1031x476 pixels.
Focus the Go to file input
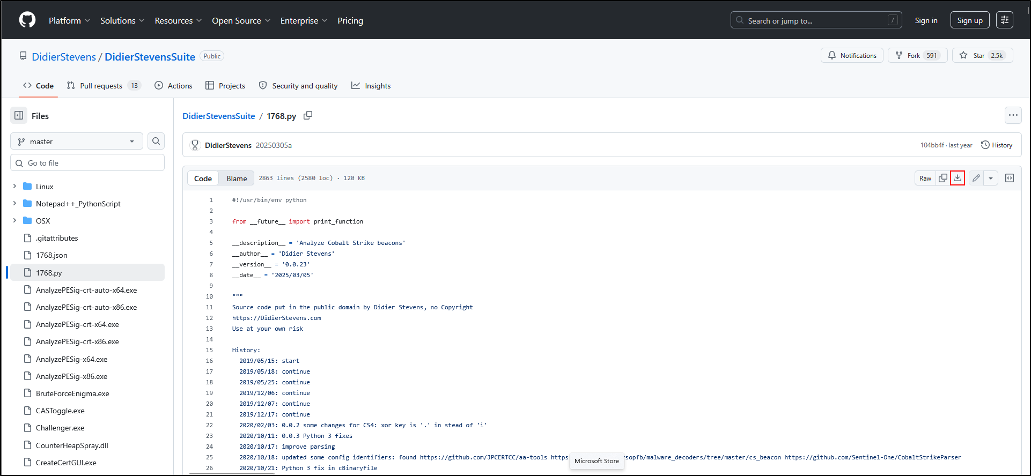[x=87, y=163]
